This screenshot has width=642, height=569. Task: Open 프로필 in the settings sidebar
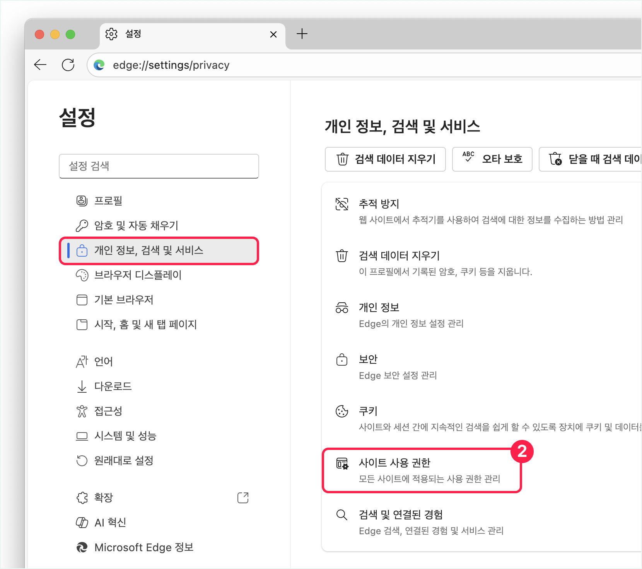tap(108, 201)
